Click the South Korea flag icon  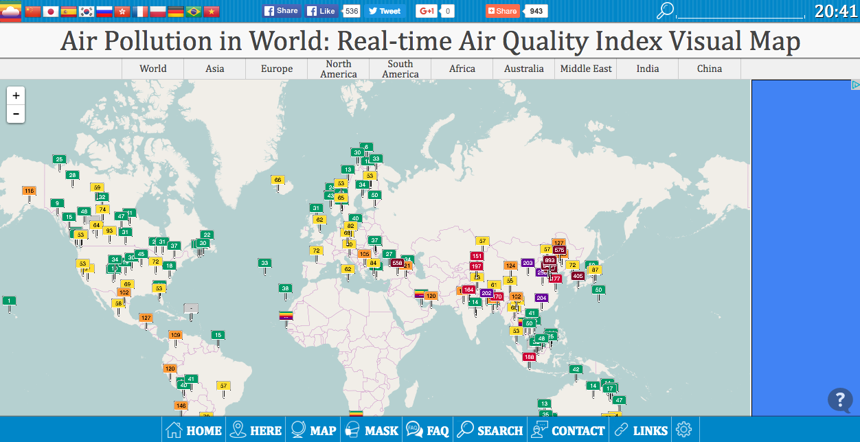coord(86,11)
